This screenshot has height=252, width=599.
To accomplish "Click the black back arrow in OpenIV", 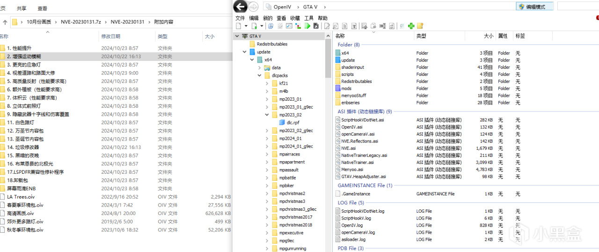I will point(241,7).
